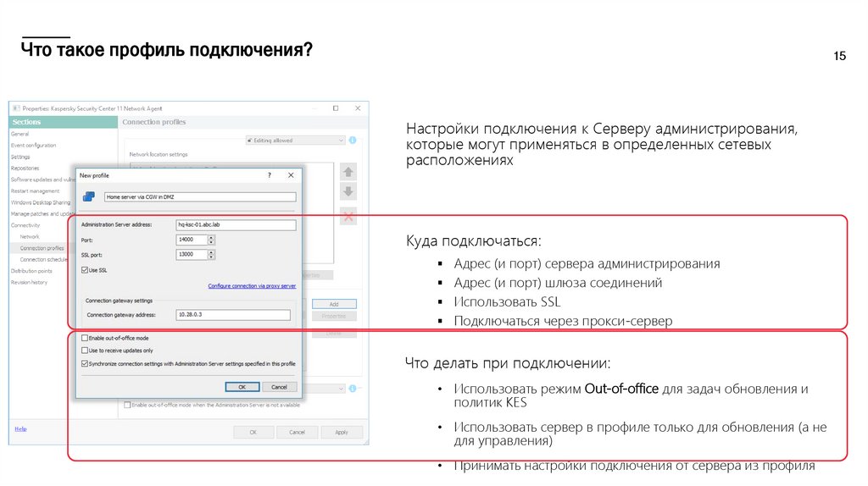Increase the SSL port with up spinner
The image size is (868, 486).
coord(211,252)
